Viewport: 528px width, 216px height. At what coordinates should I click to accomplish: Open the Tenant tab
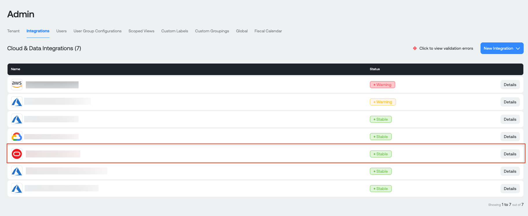13,31
